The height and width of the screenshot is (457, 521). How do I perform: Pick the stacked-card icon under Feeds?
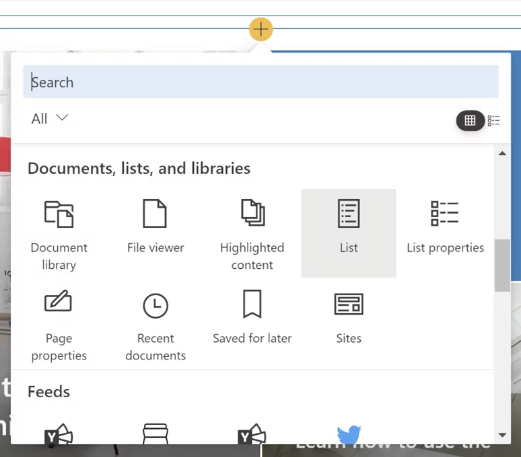pyautogui.click(x=155, y=434)
